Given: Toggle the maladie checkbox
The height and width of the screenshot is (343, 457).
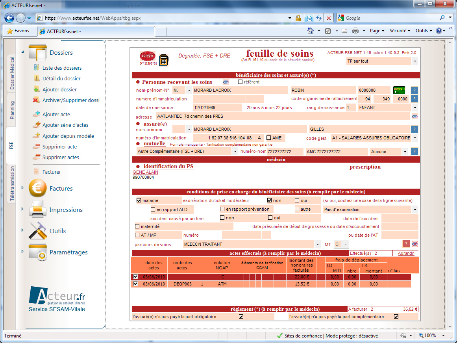Looking at the screenshot, I should [x=139, y=200].
